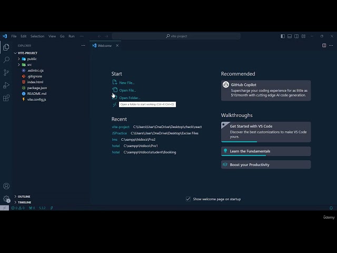The image size is (337, 253).
Task: Open the File menu
Action: (x=14, y=36)
